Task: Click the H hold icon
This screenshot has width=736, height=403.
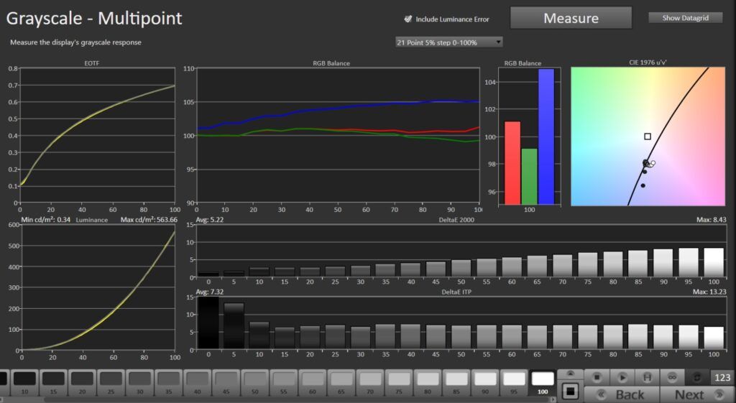Action: [648, 377]
